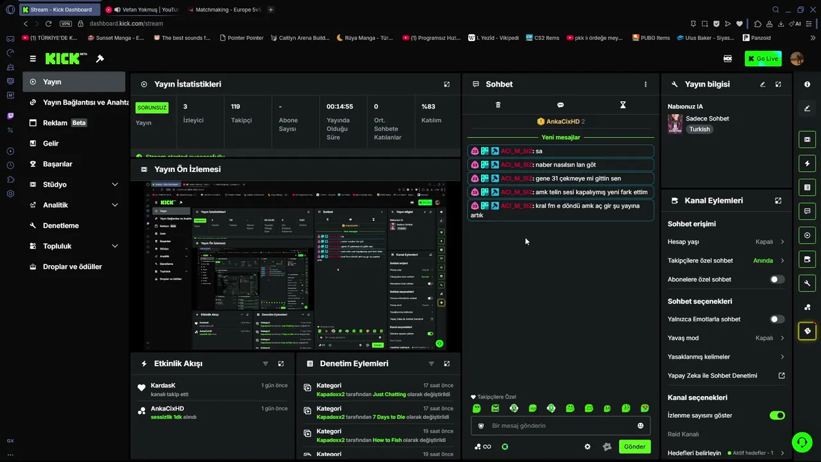Edit stream info with the Yayın bilgisi pencil

click(763, 84)
